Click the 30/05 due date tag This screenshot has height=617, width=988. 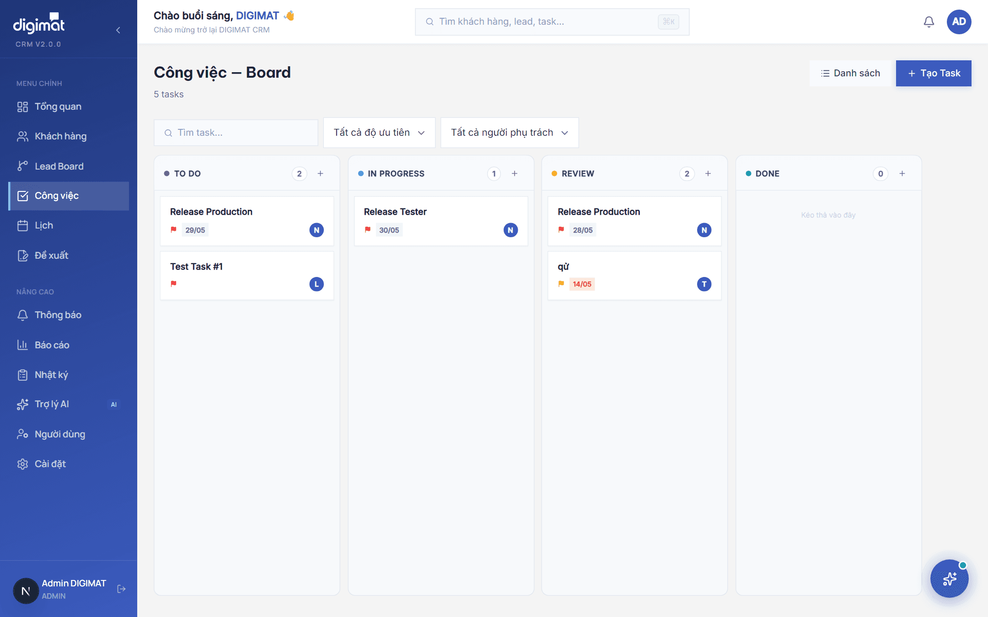[x=389, y=230]
